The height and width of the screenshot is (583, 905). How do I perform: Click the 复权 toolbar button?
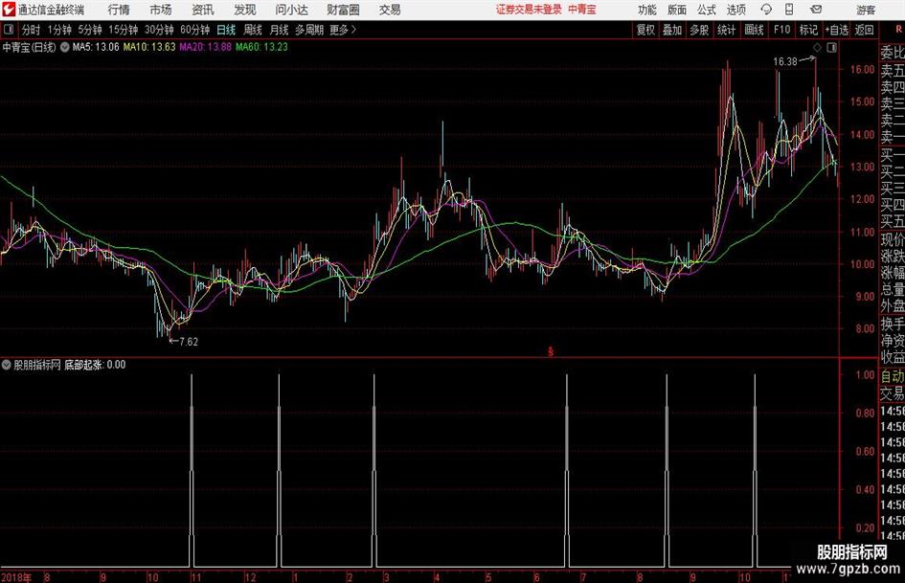pos(645,30)
